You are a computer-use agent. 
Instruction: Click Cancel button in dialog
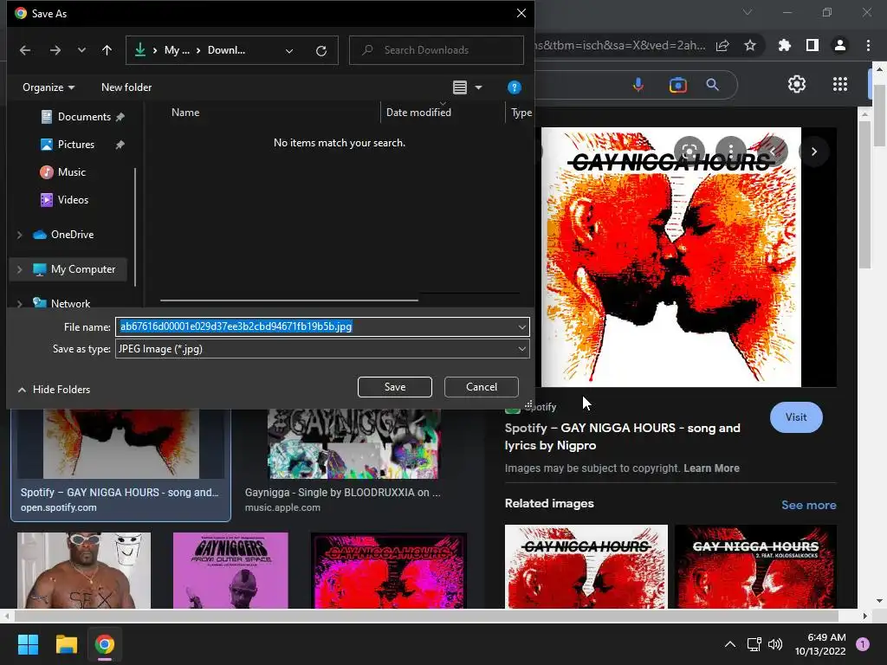482,387
